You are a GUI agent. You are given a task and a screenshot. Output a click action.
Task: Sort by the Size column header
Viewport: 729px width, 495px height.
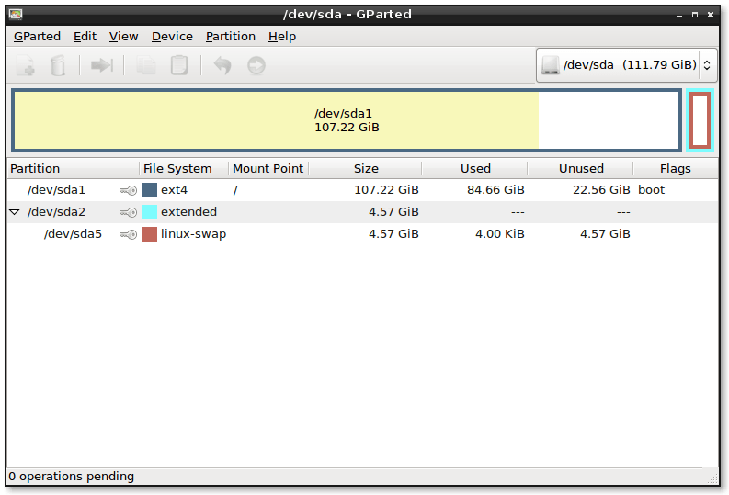[365, 169]
